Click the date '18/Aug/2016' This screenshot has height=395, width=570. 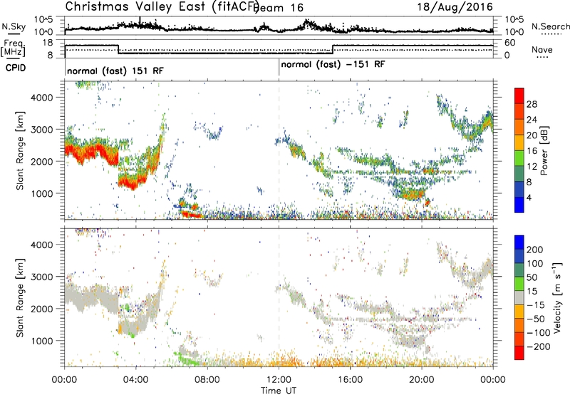click(455, 6)
